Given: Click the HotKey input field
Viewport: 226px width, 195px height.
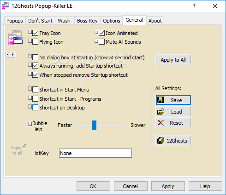Looking at the screenshot, I should 95,153.
